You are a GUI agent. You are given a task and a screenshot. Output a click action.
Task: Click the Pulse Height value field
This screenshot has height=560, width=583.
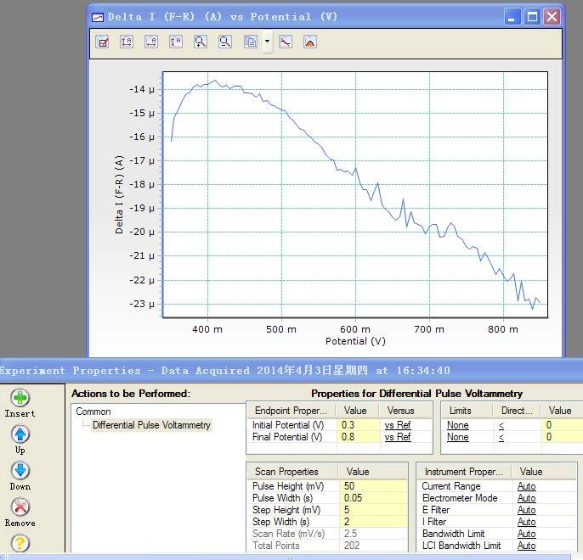(372, 486)
